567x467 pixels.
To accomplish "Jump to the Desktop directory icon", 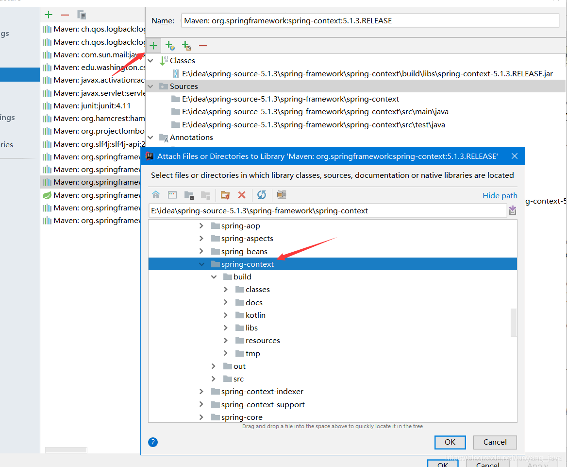I will click(172, 195).
